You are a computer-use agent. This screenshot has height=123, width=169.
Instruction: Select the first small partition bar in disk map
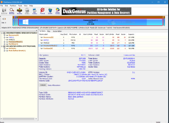tap(13, 21)
